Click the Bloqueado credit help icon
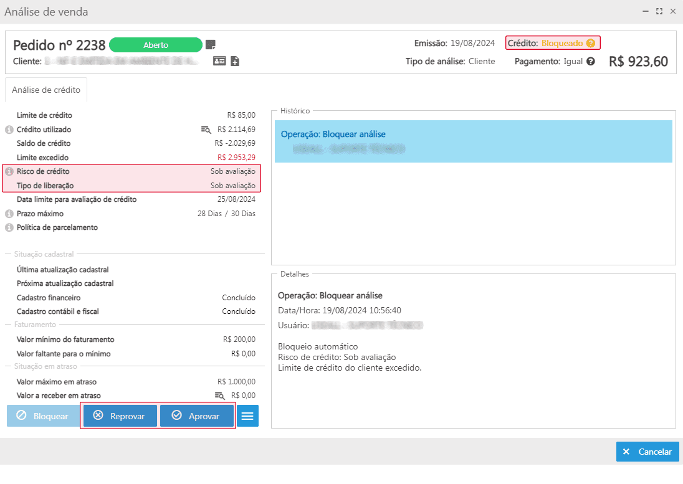The height and width of the screenshot is (484, 683). (x=591, y=44)
